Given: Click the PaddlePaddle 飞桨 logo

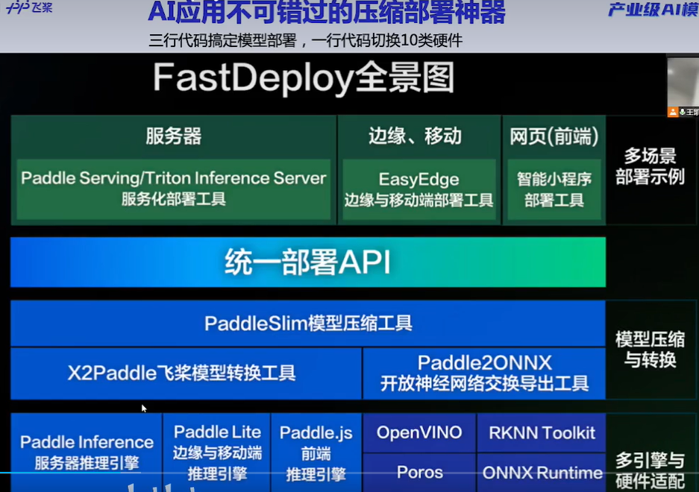Looking at the screenshot, I should click(28, 9).
